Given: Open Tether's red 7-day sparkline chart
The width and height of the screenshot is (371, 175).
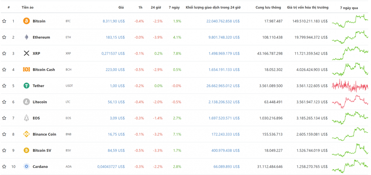Looking at the screenshot, I should [x=350, y=85].
